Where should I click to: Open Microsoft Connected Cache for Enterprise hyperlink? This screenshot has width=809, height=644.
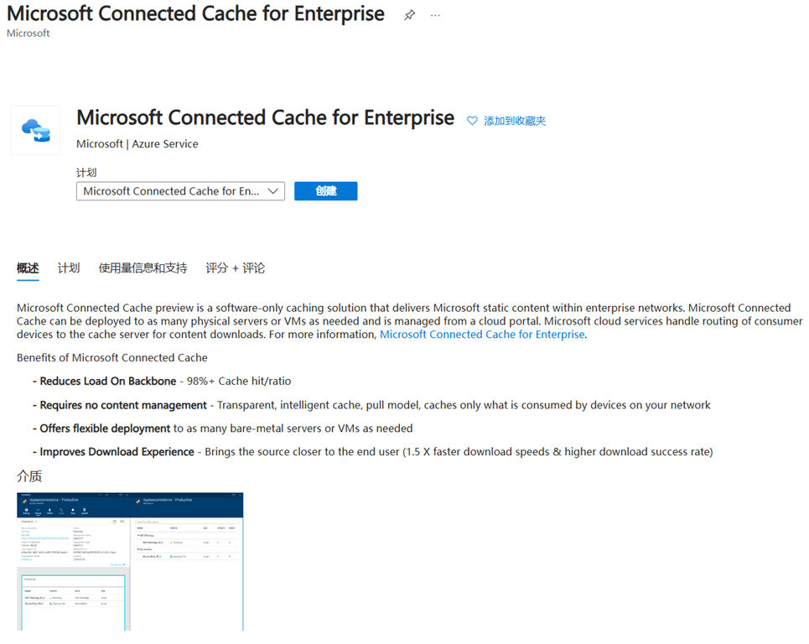tap(482, 335)
